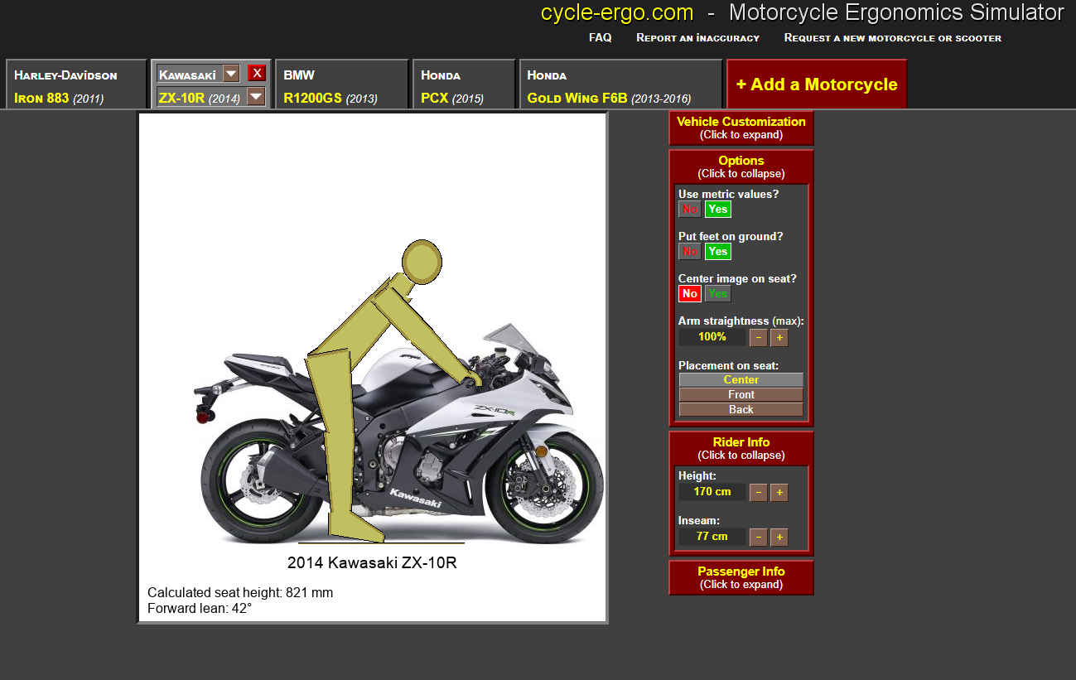The height and width of the screenshot is (680, 1076).
Task: Increase arm straightness with plus button
Action: (x=779, y=338)
